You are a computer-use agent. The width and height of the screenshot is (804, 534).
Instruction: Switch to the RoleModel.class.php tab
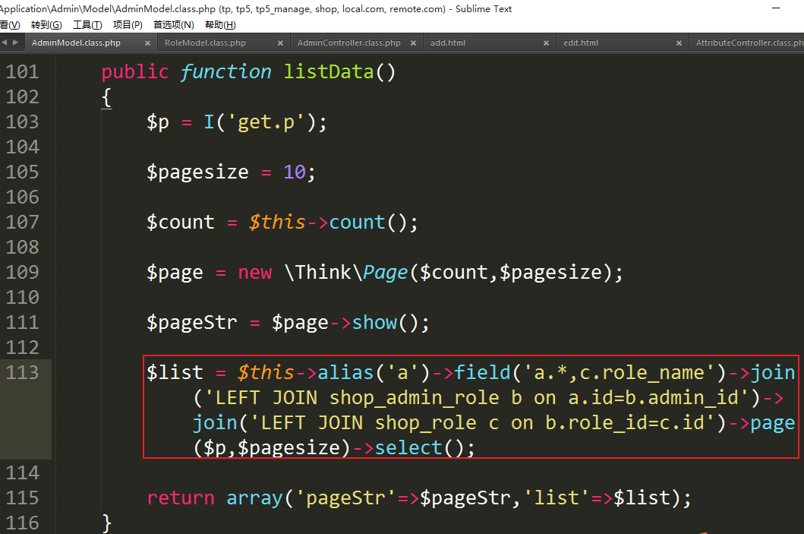(x=205, y=43)
